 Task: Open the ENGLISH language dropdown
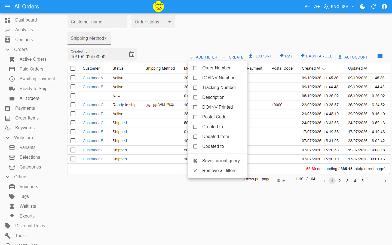click(x=339, y=7)
